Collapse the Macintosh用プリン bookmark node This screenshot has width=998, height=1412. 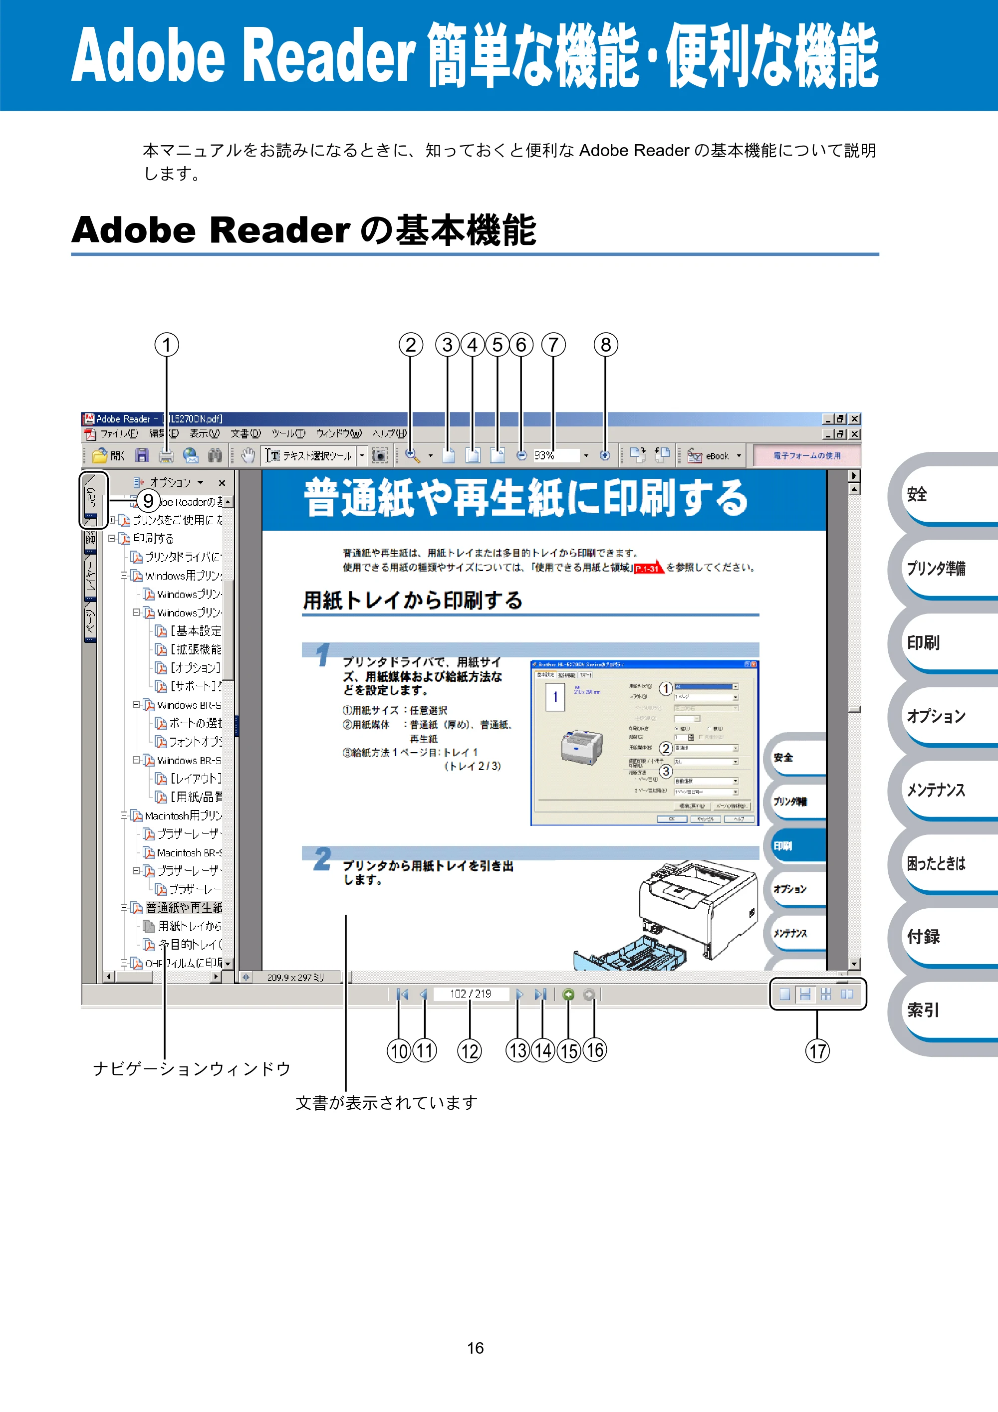124,815
